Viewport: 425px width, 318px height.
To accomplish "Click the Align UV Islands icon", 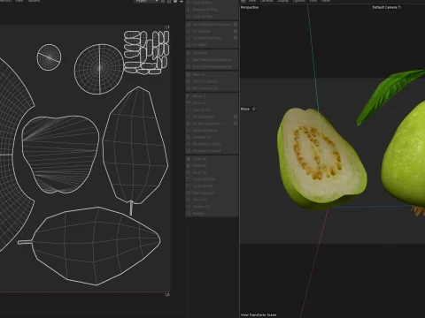I will (x=189, y=130).
